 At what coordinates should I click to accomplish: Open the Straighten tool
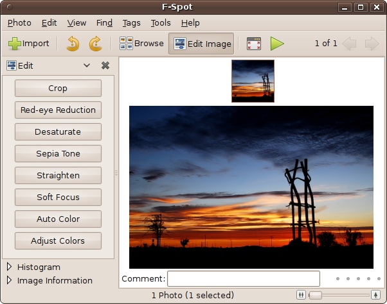pos(58,175)
